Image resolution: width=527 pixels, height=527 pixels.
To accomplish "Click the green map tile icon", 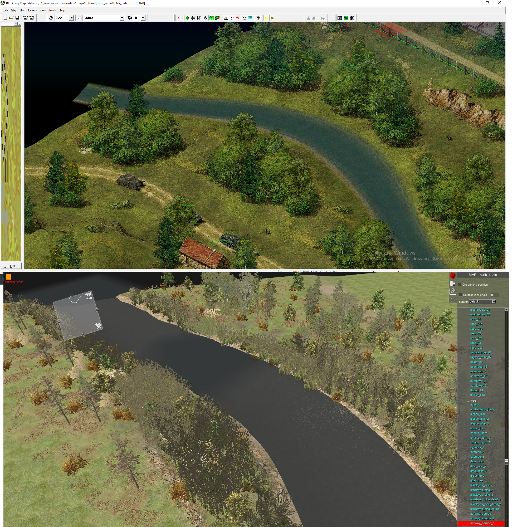I will tap(211, 18).
